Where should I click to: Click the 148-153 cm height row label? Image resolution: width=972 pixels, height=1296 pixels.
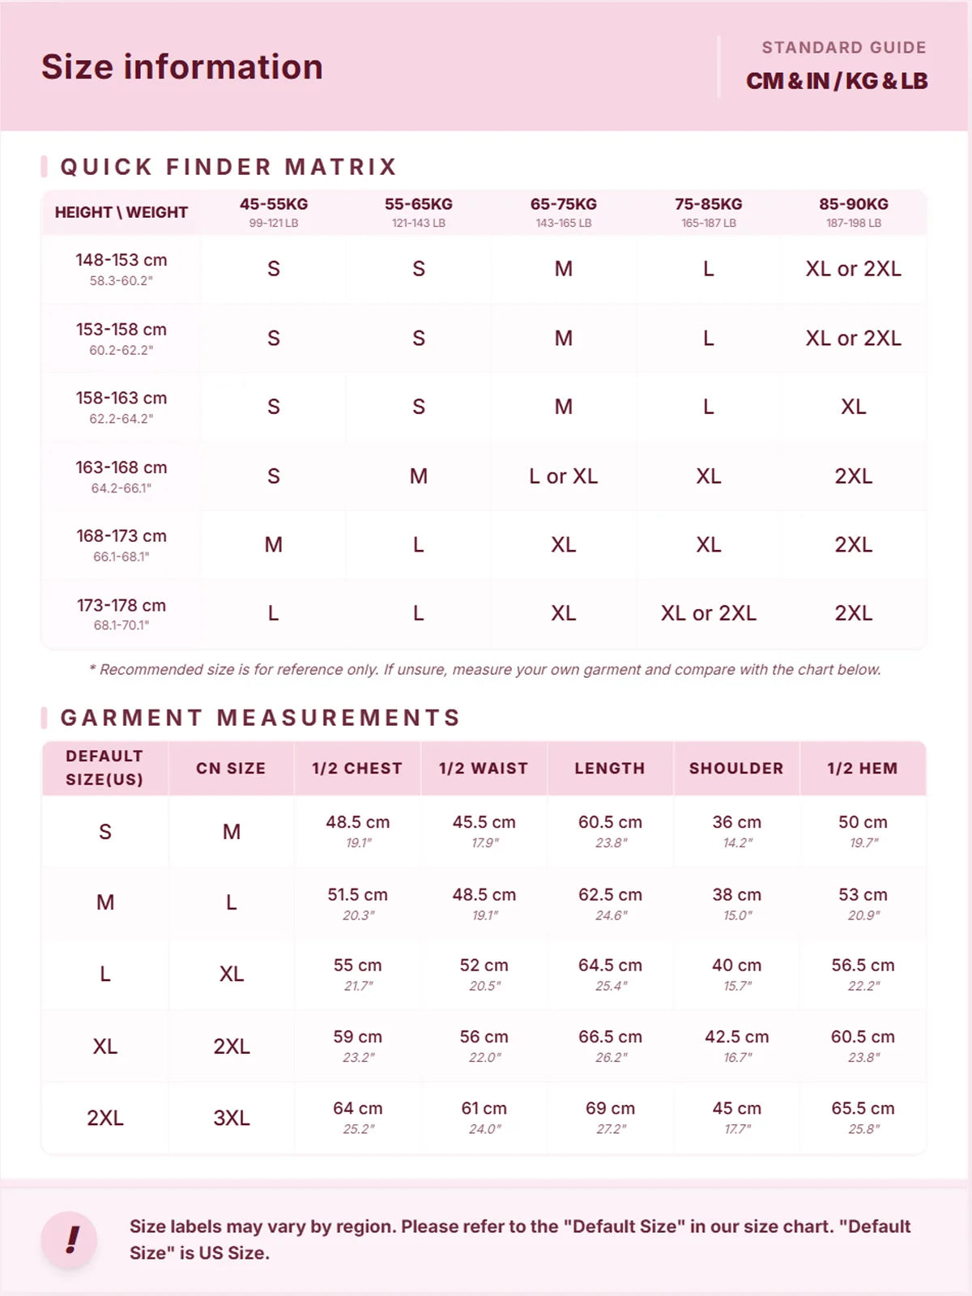tap(122, 269)
